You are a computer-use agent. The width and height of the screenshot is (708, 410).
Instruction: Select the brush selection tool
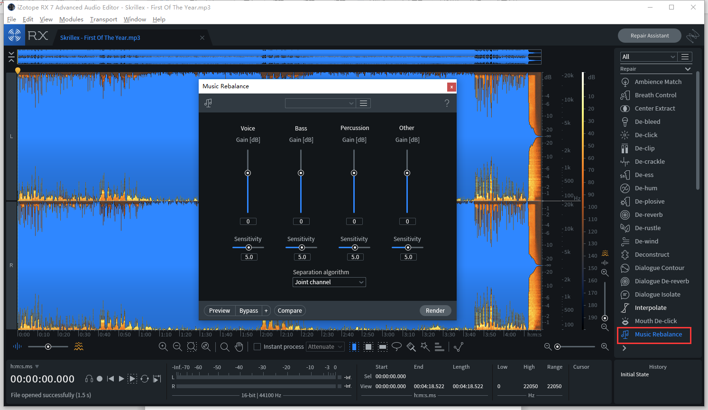(x=411, y=347)
